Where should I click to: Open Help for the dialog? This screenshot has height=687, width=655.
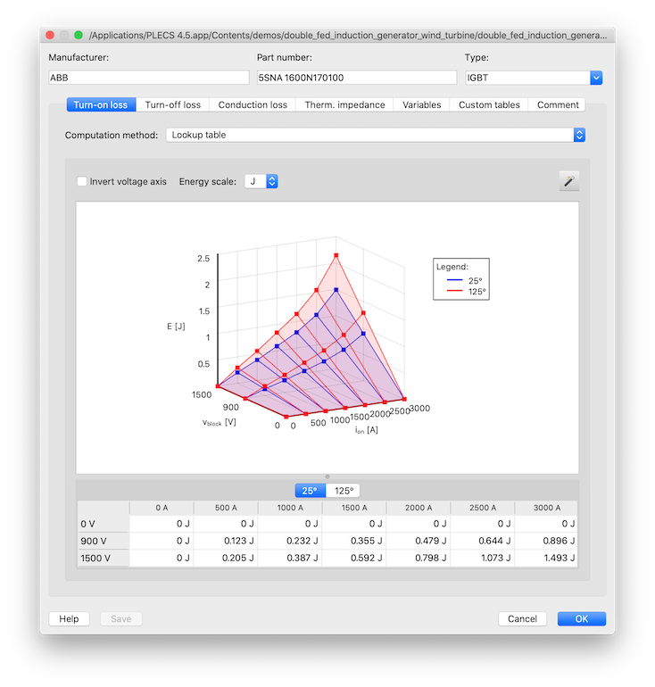[69, 618]
